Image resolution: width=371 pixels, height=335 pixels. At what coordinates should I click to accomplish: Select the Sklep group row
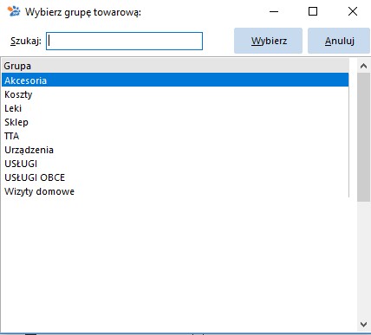pyautogui.click(x=175, y=122)
